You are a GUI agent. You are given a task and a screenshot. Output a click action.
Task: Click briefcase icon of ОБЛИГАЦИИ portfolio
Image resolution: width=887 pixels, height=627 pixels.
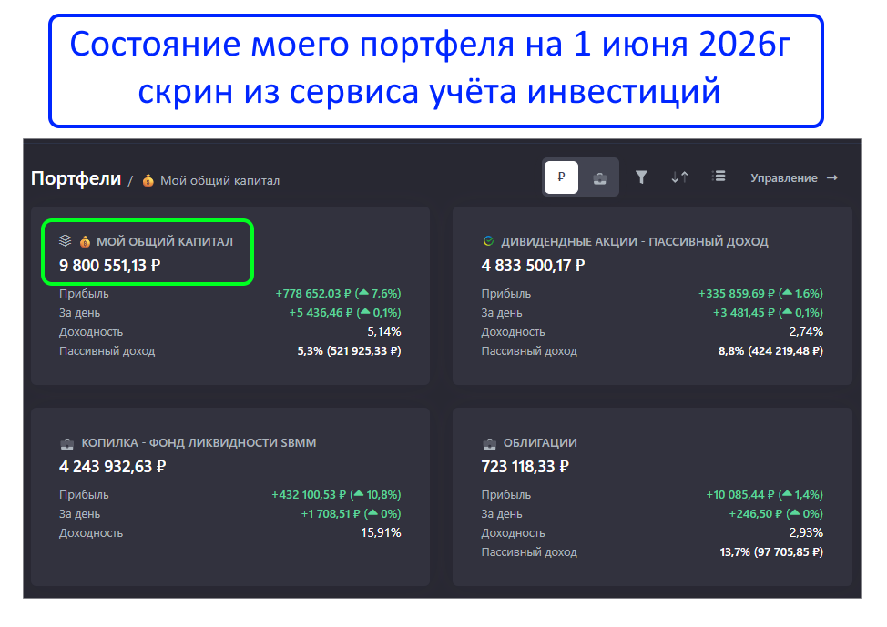pos(489,444)
